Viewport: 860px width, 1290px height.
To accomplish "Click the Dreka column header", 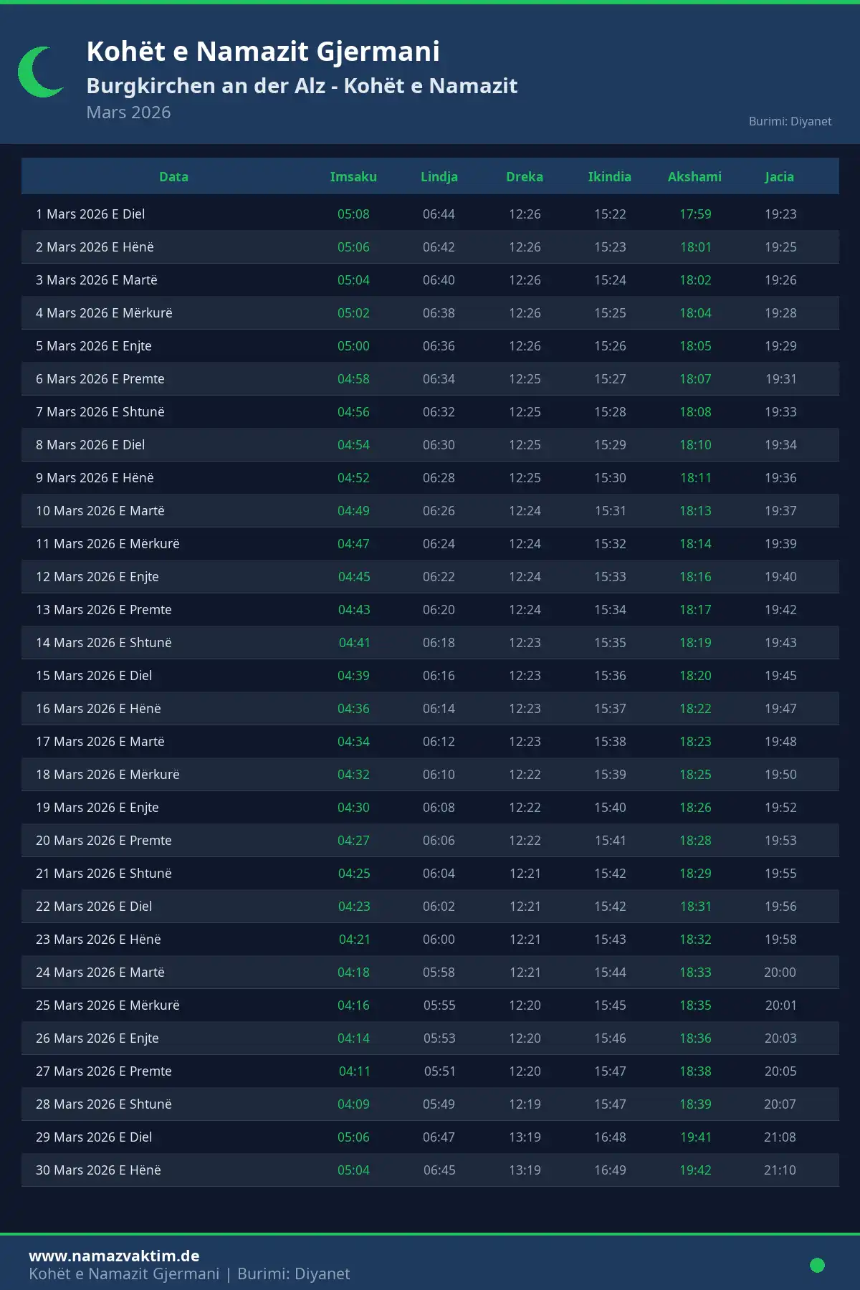I will (525, 177).
